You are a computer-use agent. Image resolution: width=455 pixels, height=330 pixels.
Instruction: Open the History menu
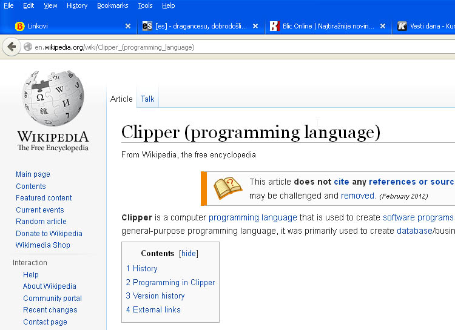point(77,5)
